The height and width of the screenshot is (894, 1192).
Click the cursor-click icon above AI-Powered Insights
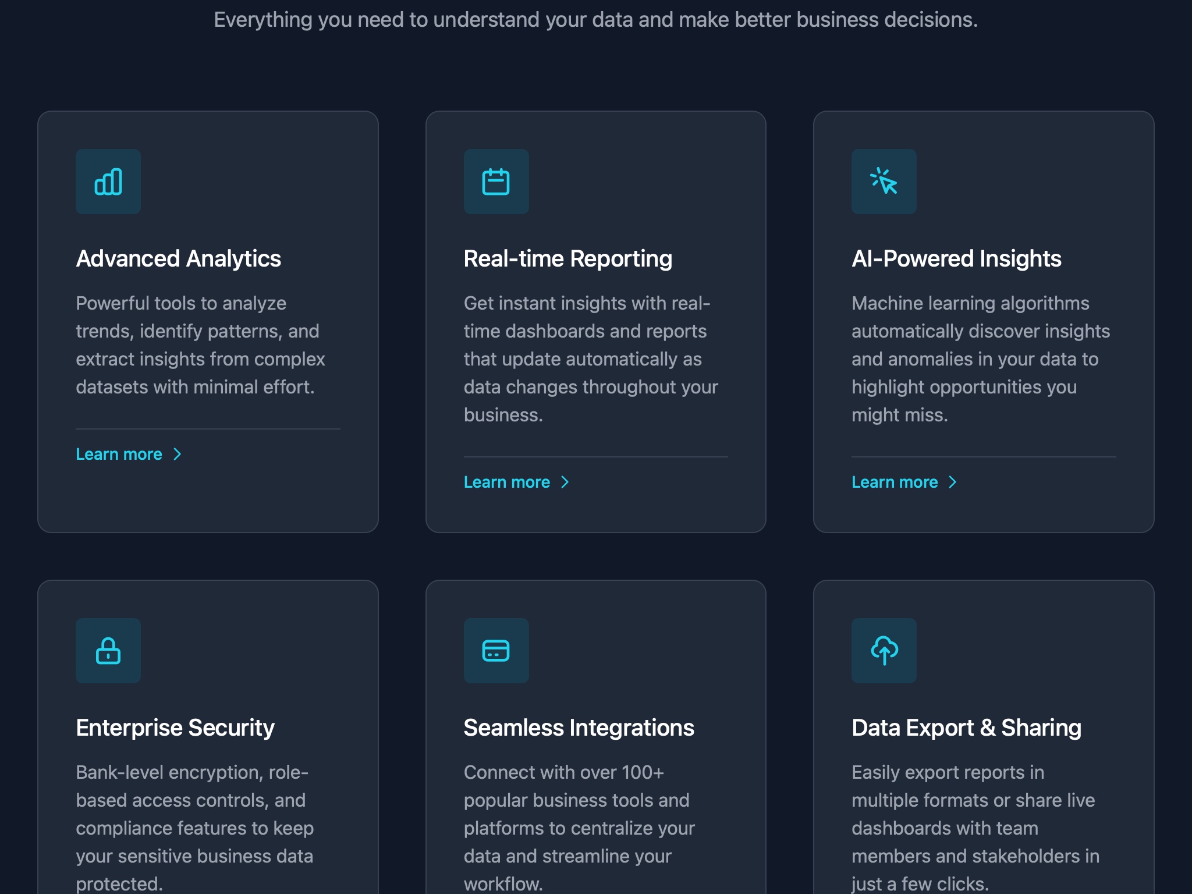coord(884,181)
